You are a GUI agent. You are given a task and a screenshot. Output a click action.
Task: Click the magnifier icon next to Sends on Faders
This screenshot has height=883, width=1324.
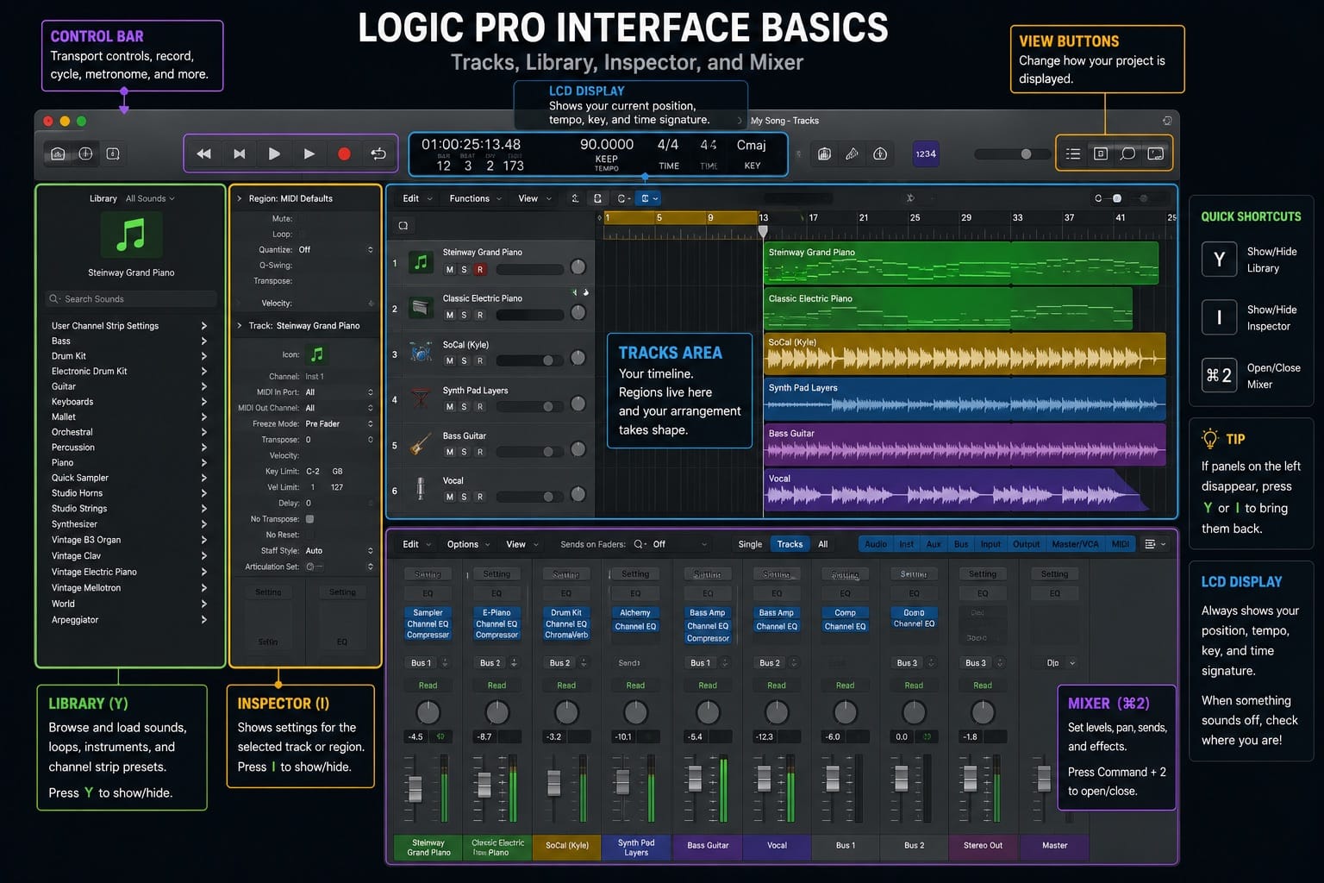coord(640,544)
